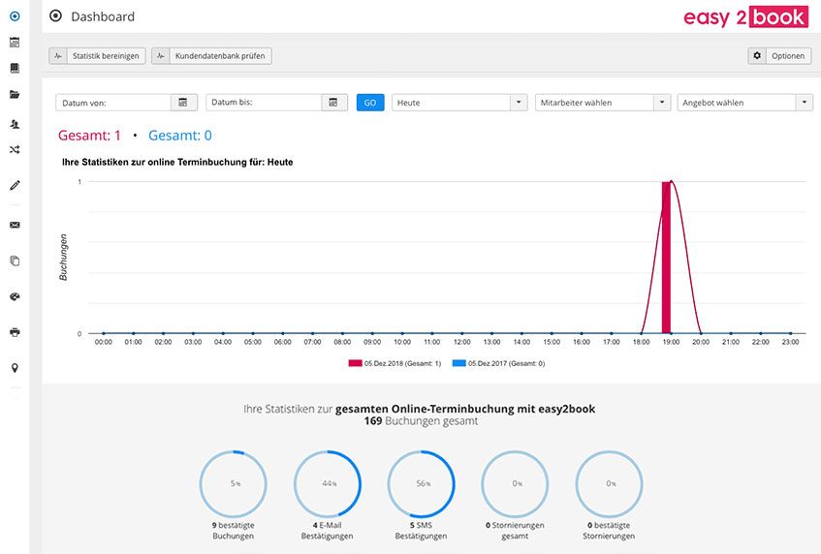
Task: Click the book icon in the sidebar
Action: tap(15, 68)
